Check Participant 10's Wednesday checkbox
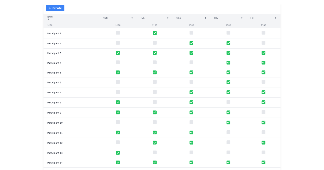This screenshot has height=170, width=324. 191,122
